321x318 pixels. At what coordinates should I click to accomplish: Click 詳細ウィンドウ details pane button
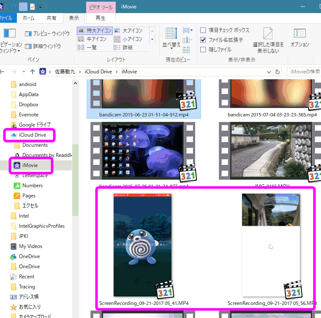[43, 46]
